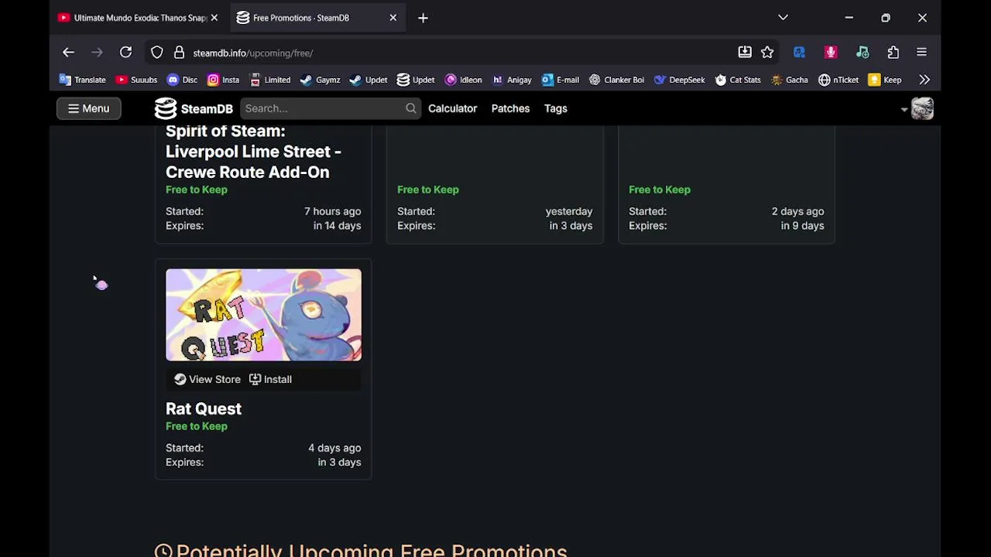This screenshot has width=991, height=557.
Task: Click the Potentially Upcoming Free Promotions heading
Action: tap(361, 549)
